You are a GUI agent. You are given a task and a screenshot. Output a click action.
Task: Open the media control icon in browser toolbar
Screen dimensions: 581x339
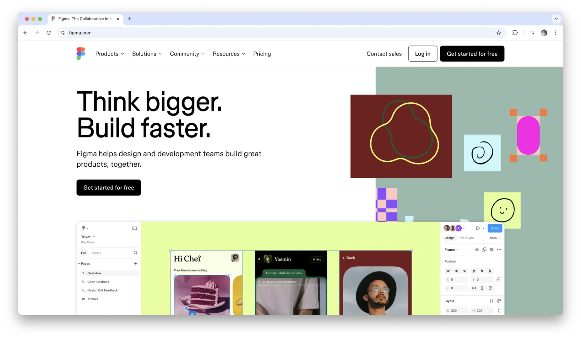tap(532, 33)
